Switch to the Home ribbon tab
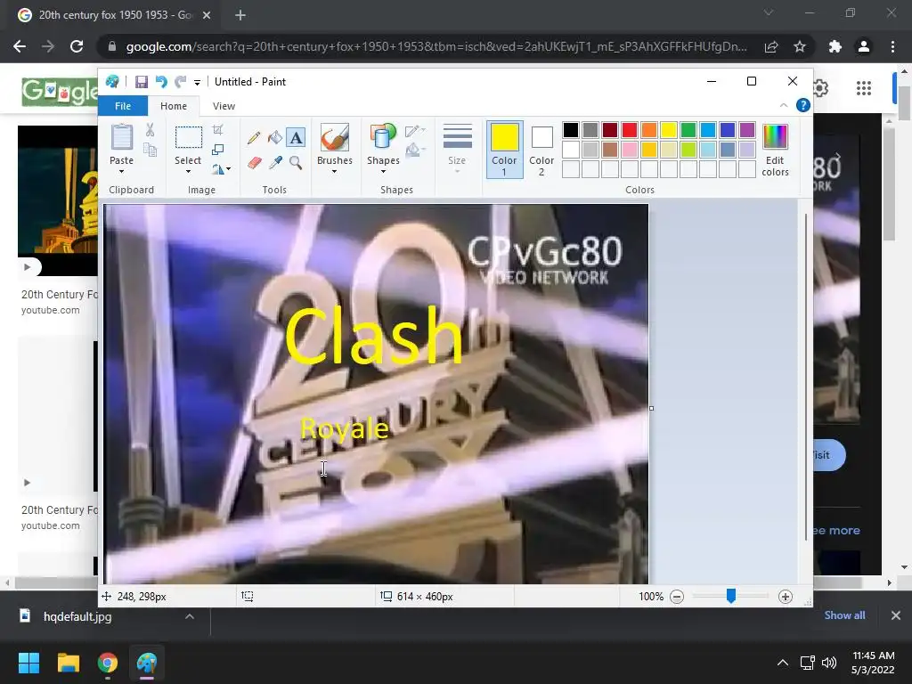The image size is (912, 684). (x=174, y=106)
